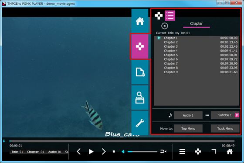
Task: Minimize the player window
Action: click(220, 3)
